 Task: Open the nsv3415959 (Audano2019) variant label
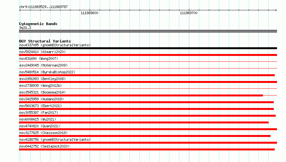pos(41,99)
